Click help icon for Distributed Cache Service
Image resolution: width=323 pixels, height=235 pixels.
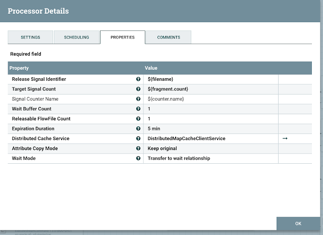click(x=138, y=138)
